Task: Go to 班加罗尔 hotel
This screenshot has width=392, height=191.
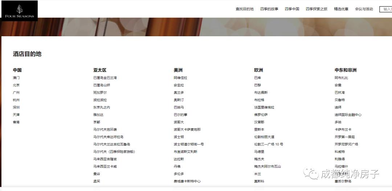Action: (100, 93)
